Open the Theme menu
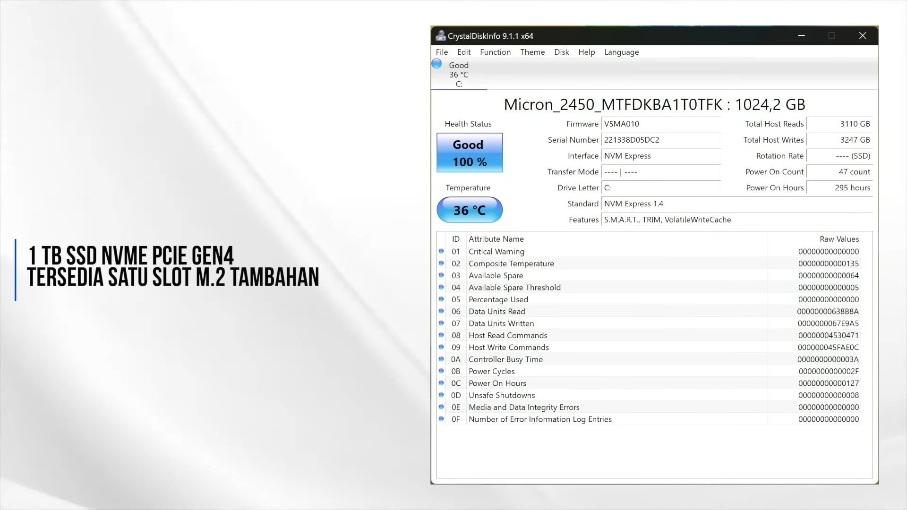 click(x=532, y=52)
